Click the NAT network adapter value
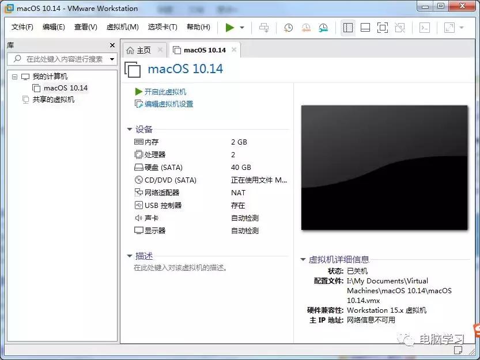The image size is (480, 360). pos(238,193)
